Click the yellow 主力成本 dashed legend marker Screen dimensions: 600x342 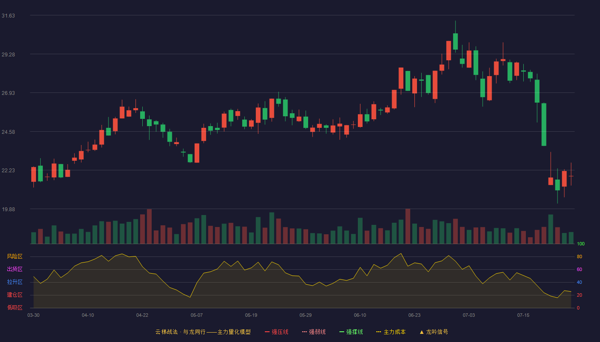(378, 332)
